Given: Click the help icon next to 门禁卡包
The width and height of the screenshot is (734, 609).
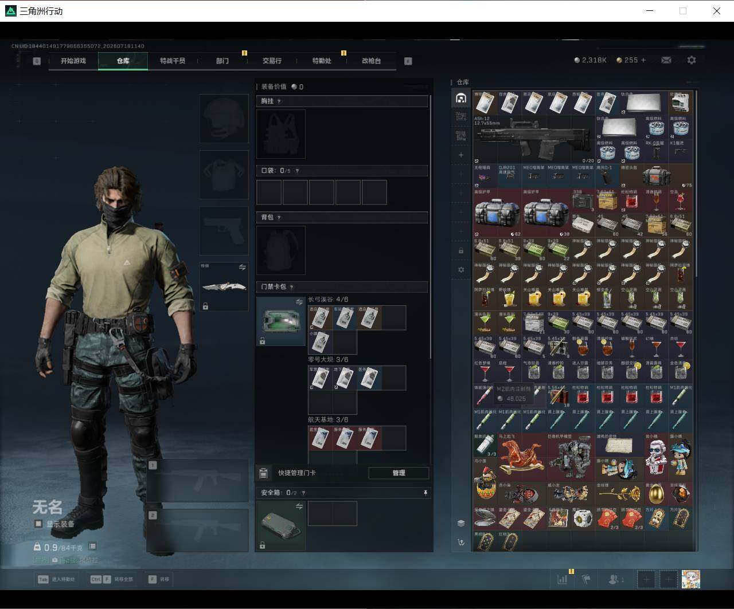Looking at the screenshot, I should pos(292,287).
